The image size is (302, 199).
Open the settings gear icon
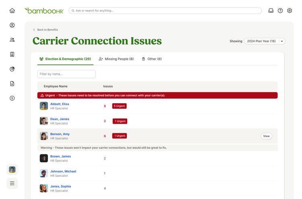[x=290, y=10]
